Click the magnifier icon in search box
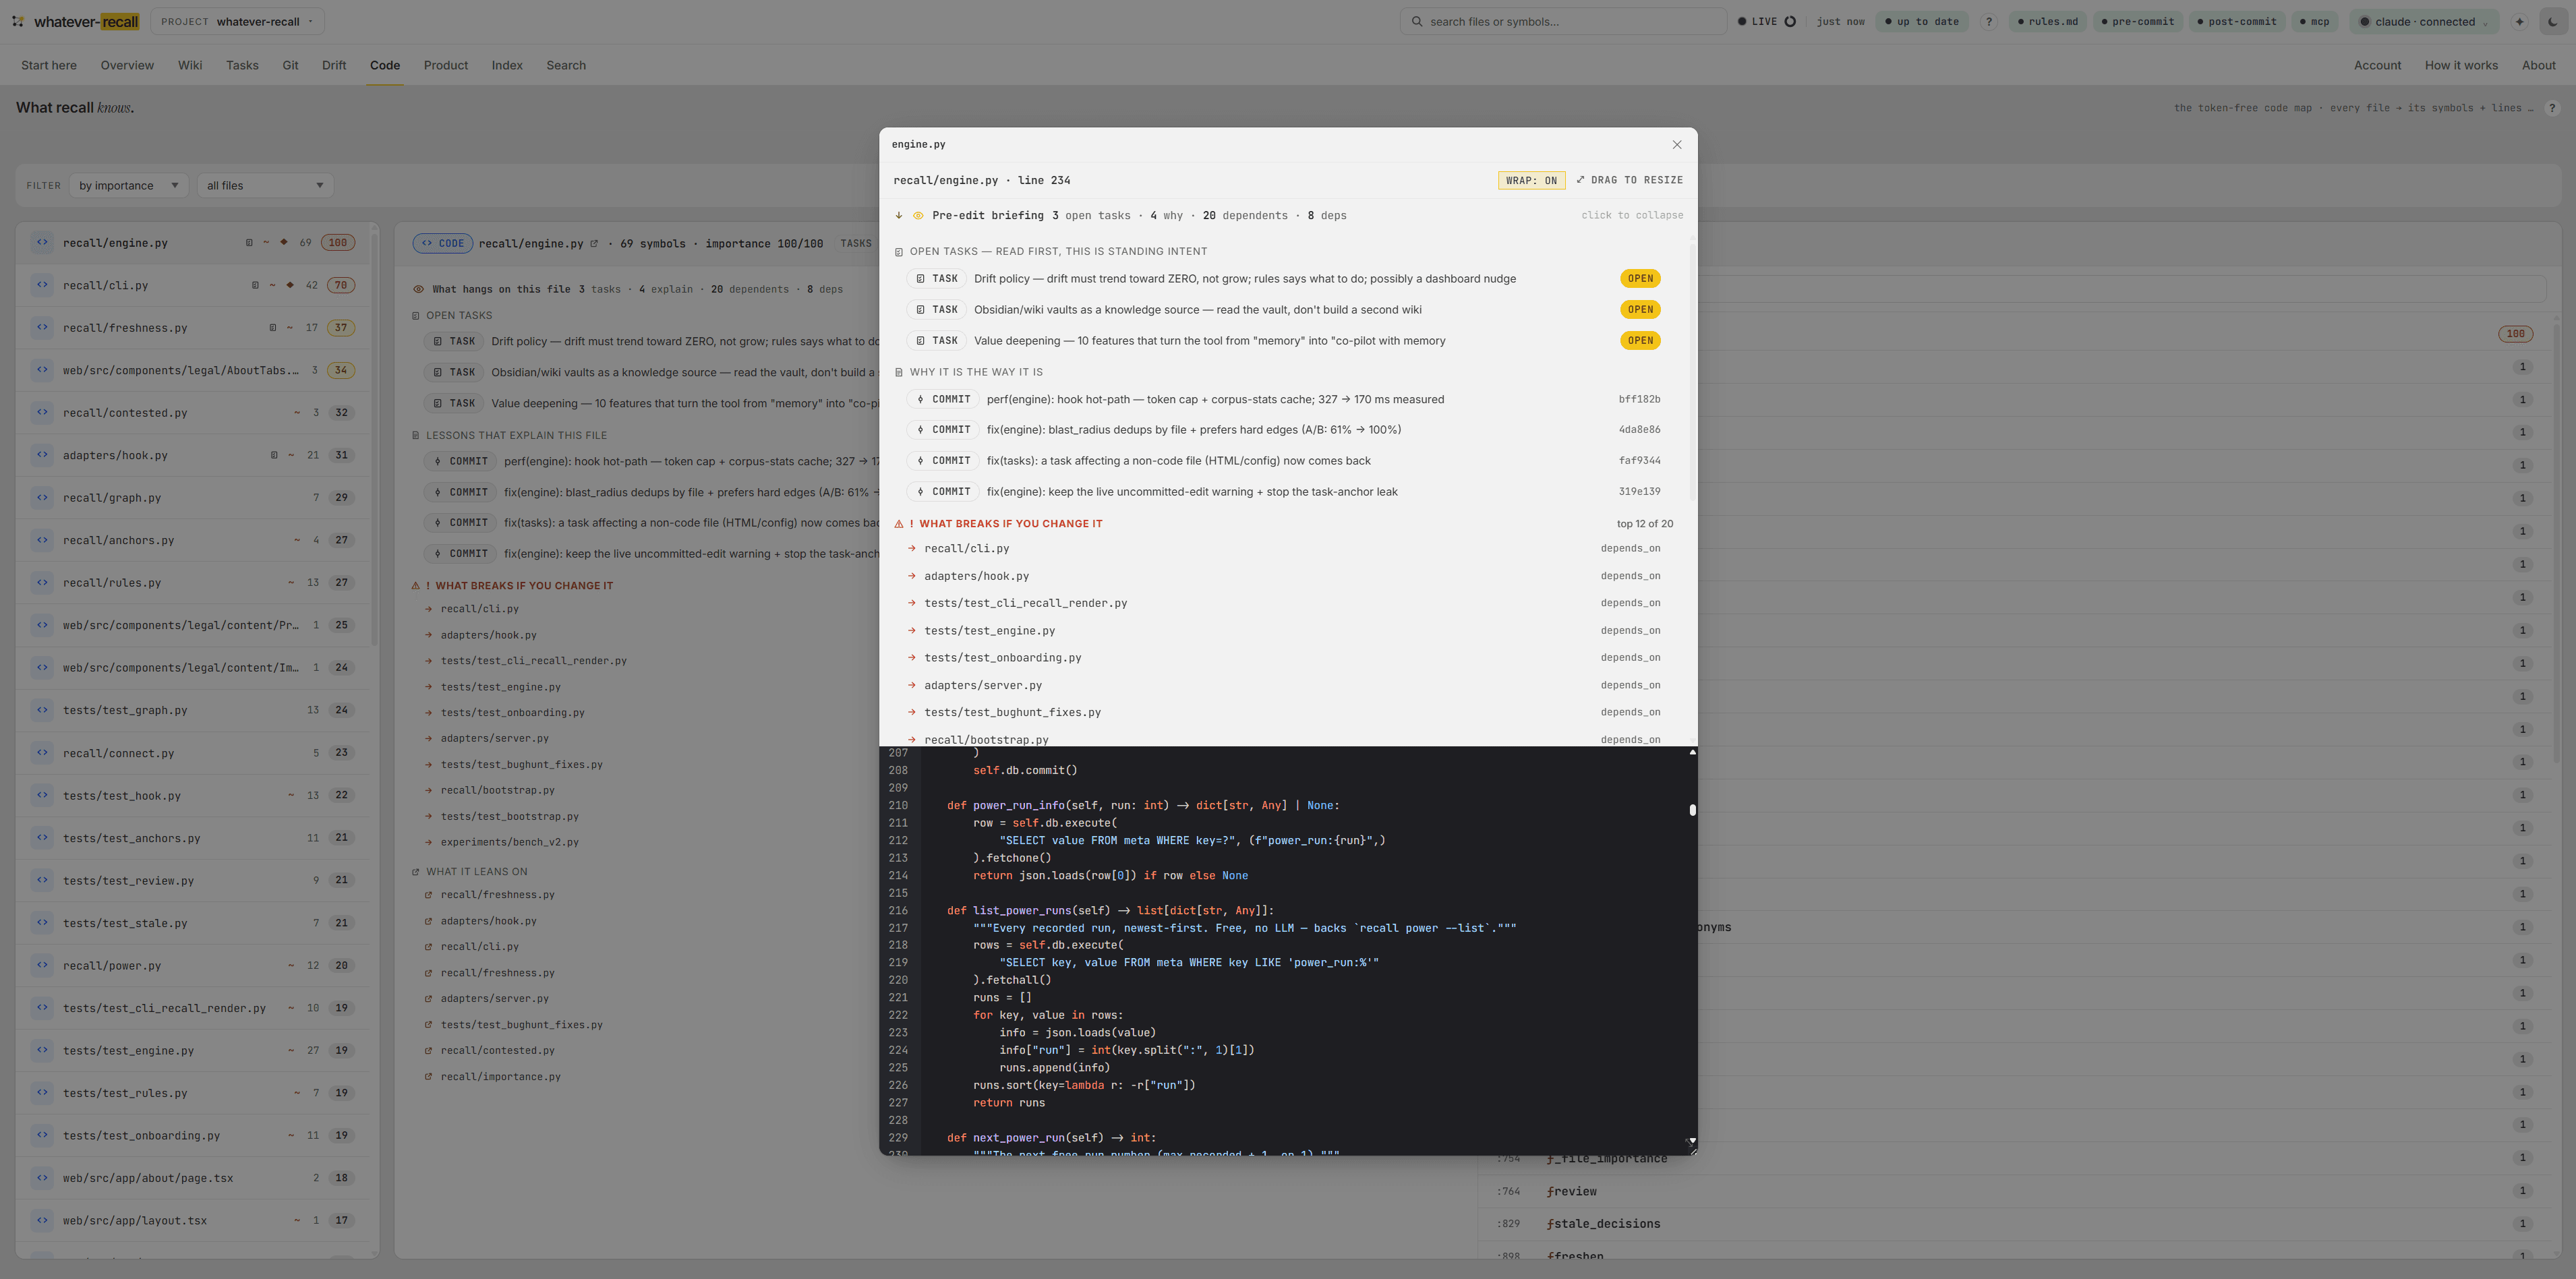The image size is (2576, 1279). (1417, 21)
